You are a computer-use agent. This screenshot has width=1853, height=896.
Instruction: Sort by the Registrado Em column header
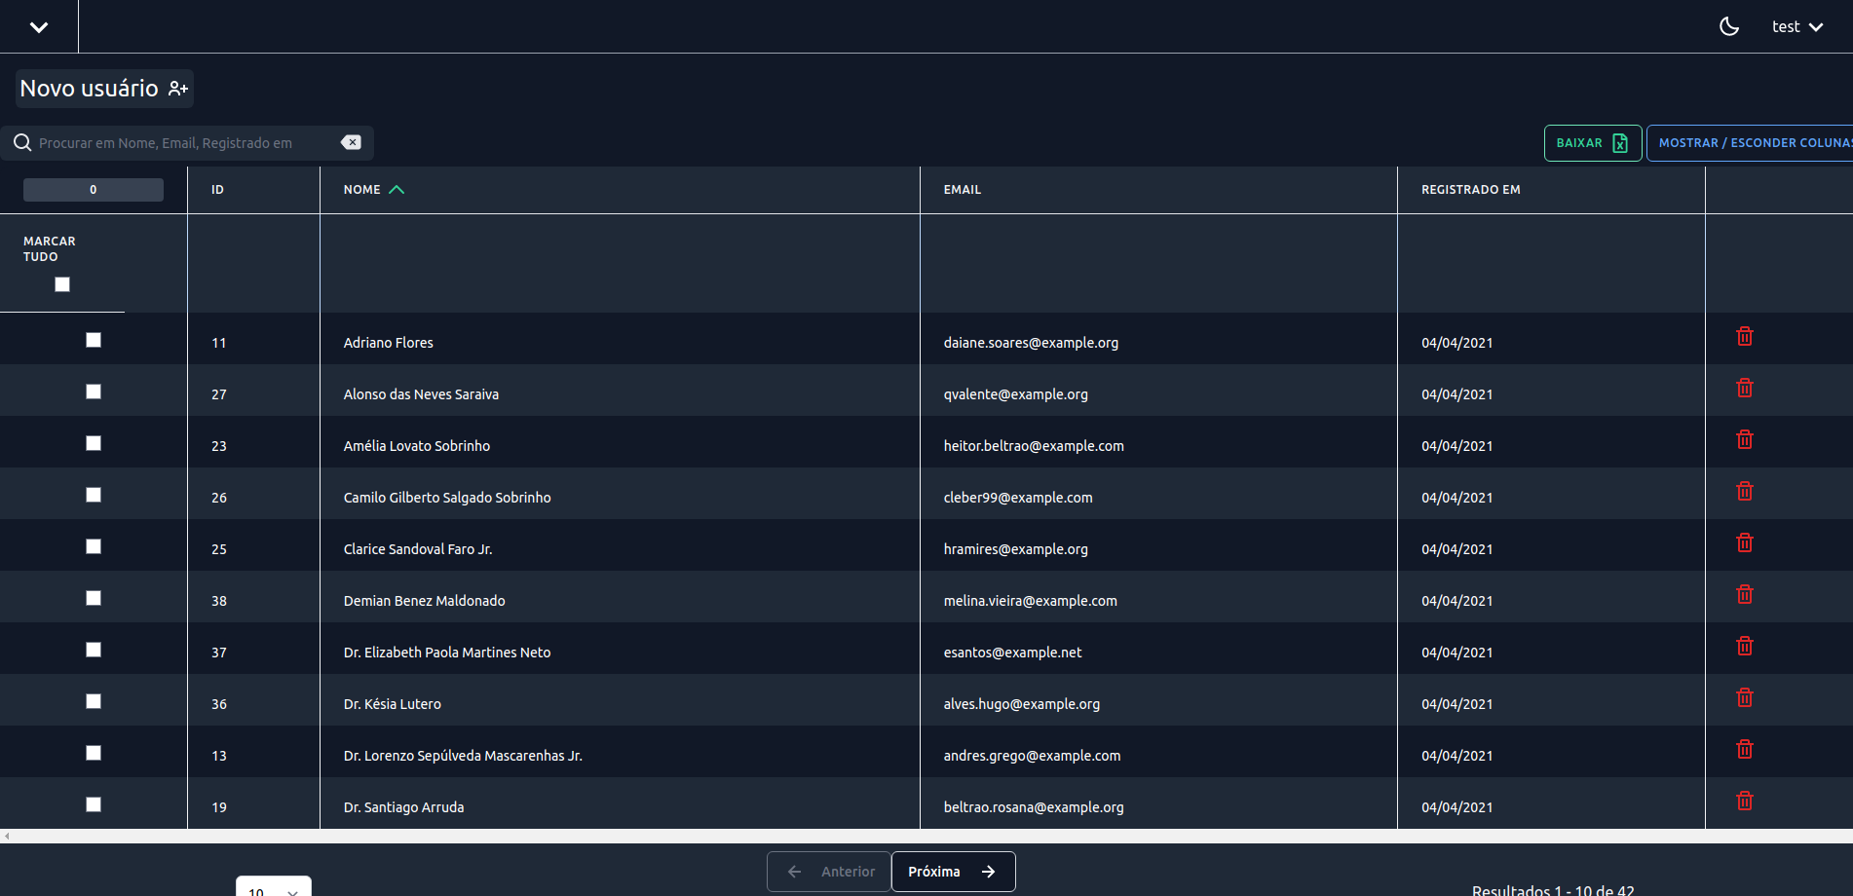pos(1470,190)
